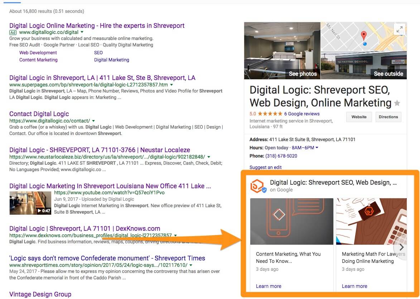This screenshot has height=299, width=420.
Task: Click the 'About 16,800 results' stats text
Action: (47, 11)
